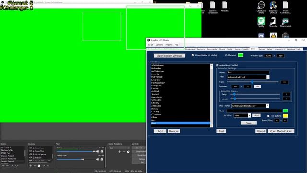The image size is (307, 173).
Task: Switch to Timers tab
Action: coord(222,49)
